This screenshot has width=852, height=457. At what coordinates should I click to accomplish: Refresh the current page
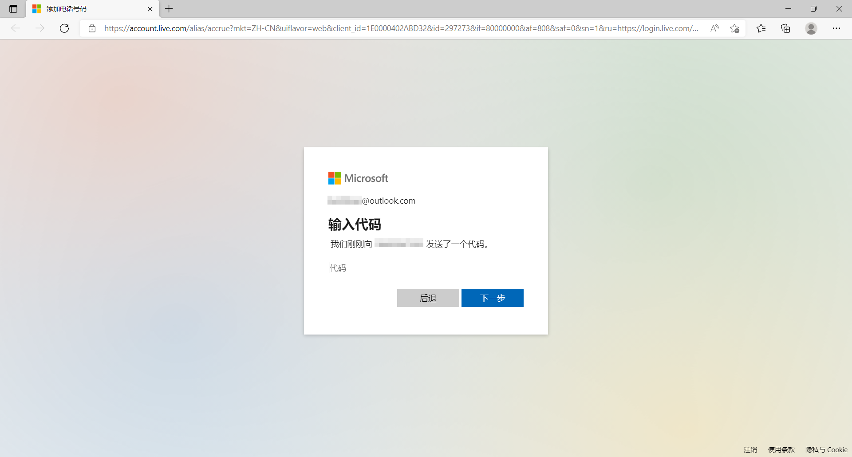tap(64, 28)
